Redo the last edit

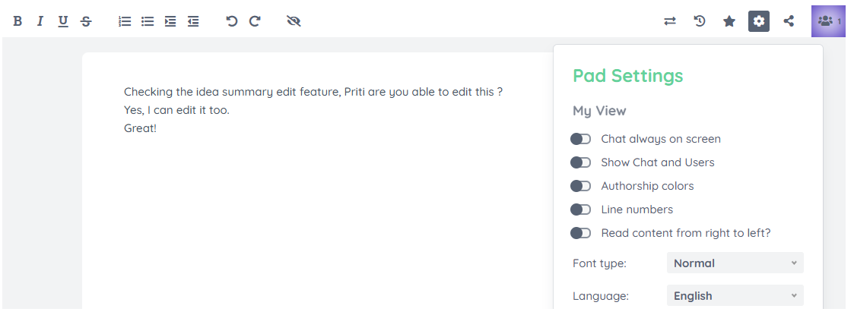click(255, 21)
